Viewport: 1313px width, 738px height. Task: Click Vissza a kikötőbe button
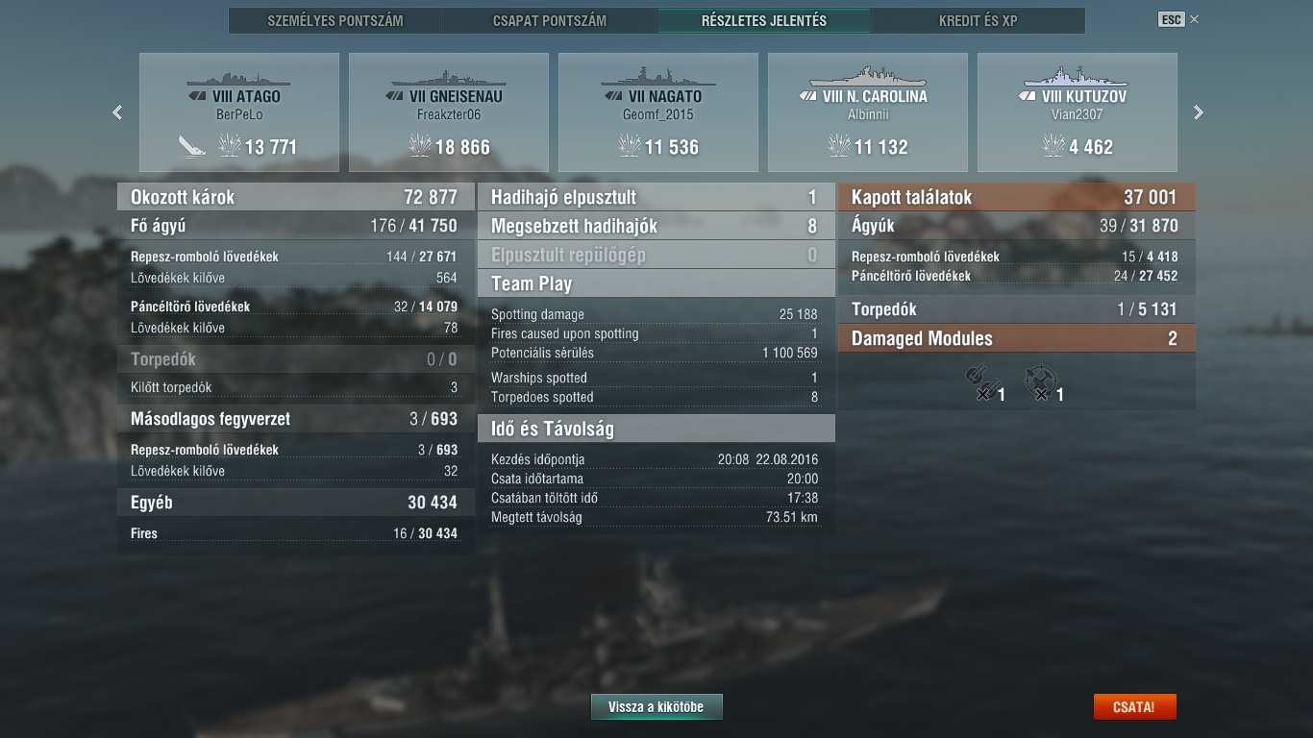point(656,707)
